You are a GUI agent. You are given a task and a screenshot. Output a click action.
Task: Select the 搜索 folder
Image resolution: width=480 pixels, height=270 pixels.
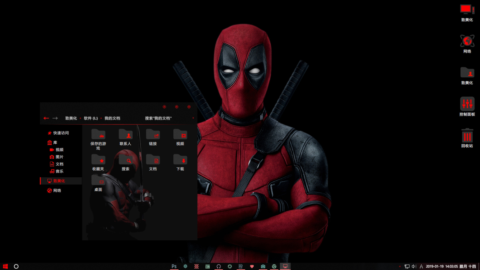tap(125, 162)
